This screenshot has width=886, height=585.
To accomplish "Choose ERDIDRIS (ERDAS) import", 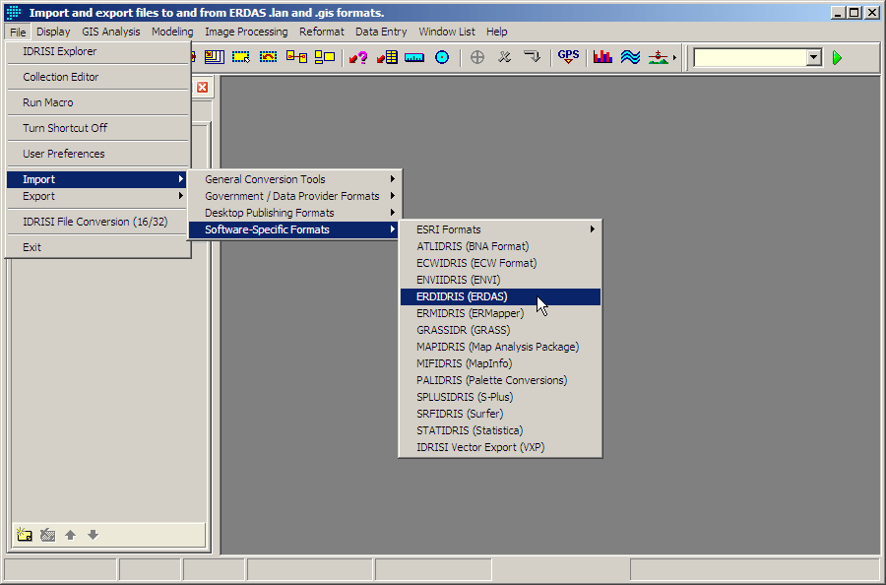I will pyautogui.click(x=501, y=296).
